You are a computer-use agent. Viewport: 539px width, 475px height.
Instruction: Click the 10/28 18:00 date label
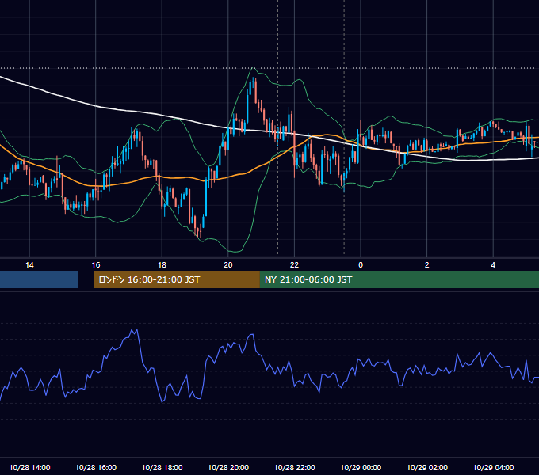click(162, 467)
